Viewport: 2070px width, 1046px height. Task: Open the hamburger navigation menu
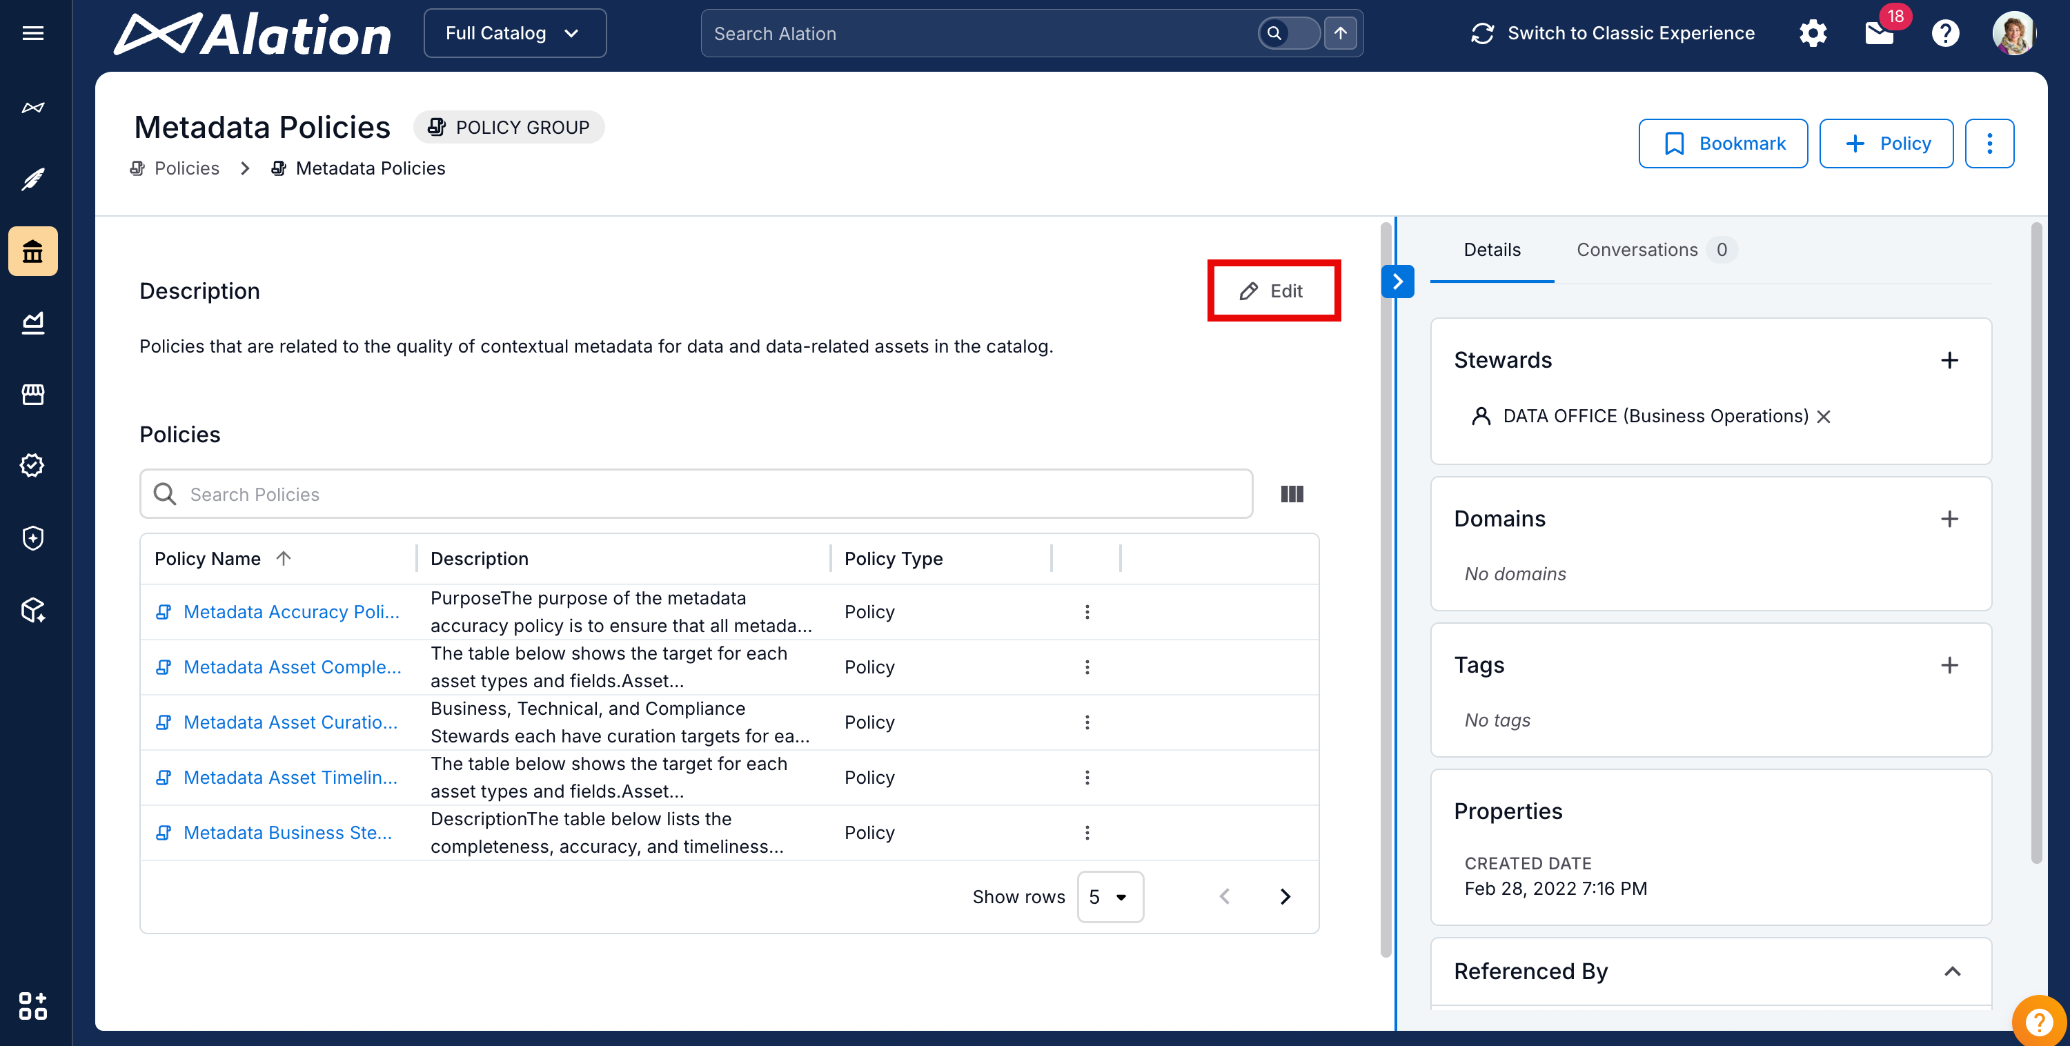pos(33,33)
